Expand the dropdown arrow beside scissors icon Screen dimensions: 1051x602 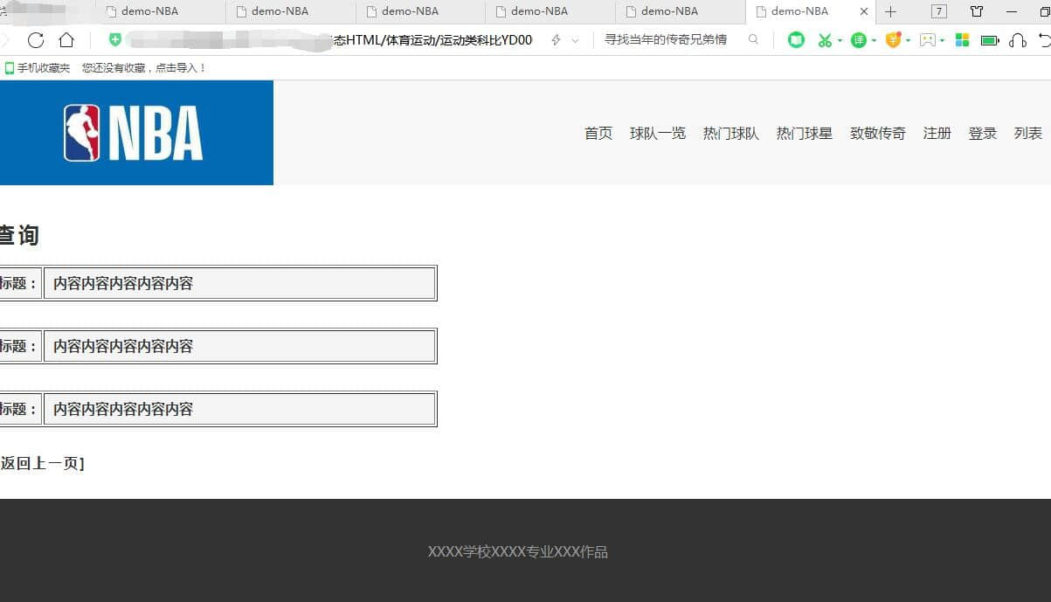(840, 41)
